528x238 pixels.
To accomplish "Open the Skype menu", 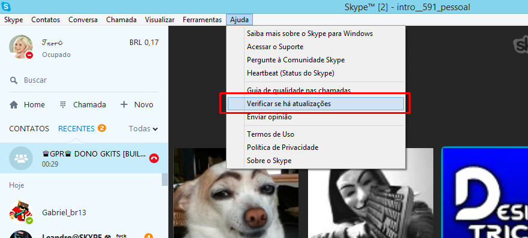I will point(13,20).
